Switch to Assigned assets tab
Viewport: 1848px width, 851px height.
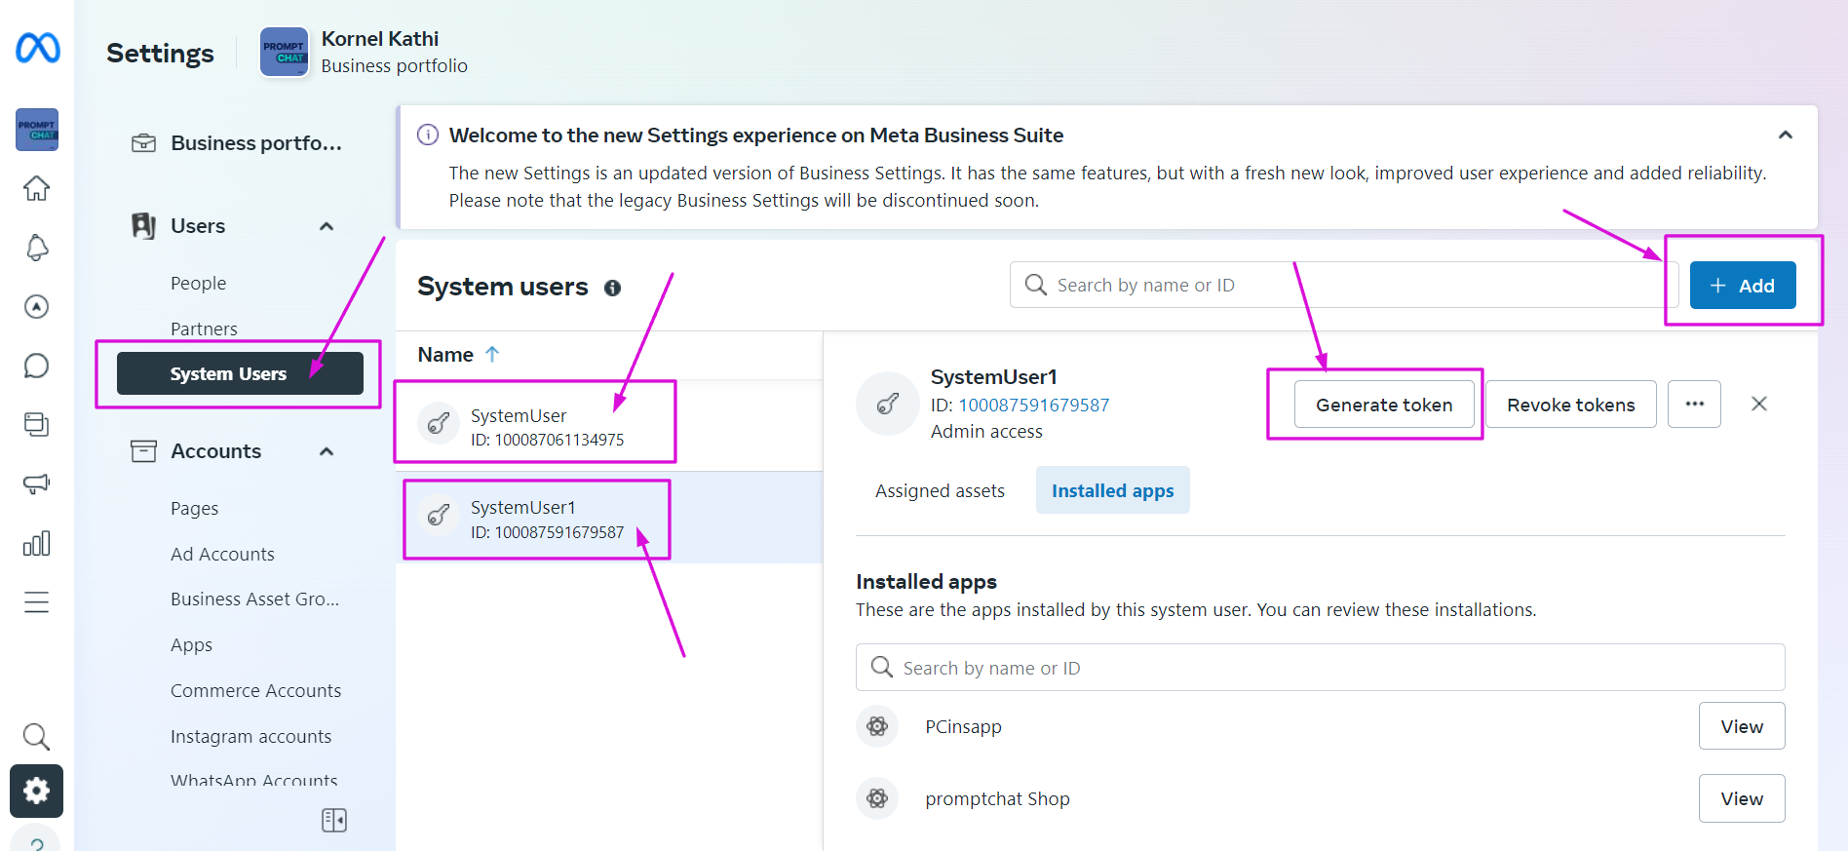940,491
